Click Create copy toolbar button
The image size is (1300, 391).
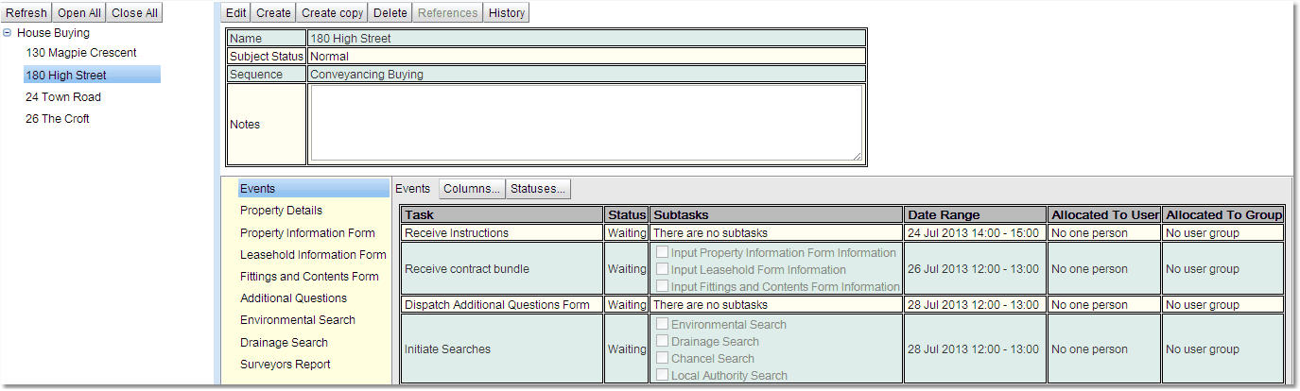331,12
